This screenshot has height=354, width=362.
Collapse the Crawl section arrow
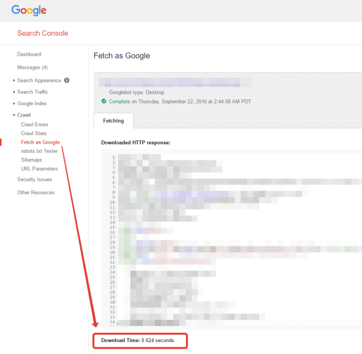[14, 115]
